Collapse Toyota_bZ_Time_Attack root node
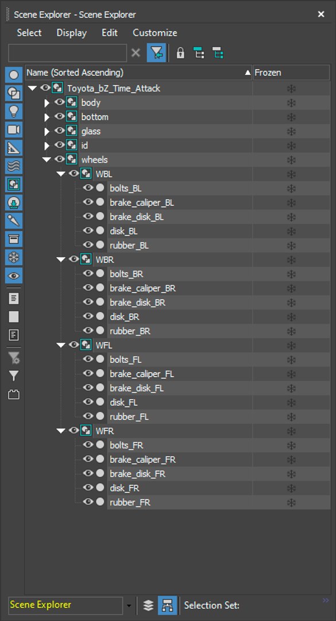 (x=33, y=89)
